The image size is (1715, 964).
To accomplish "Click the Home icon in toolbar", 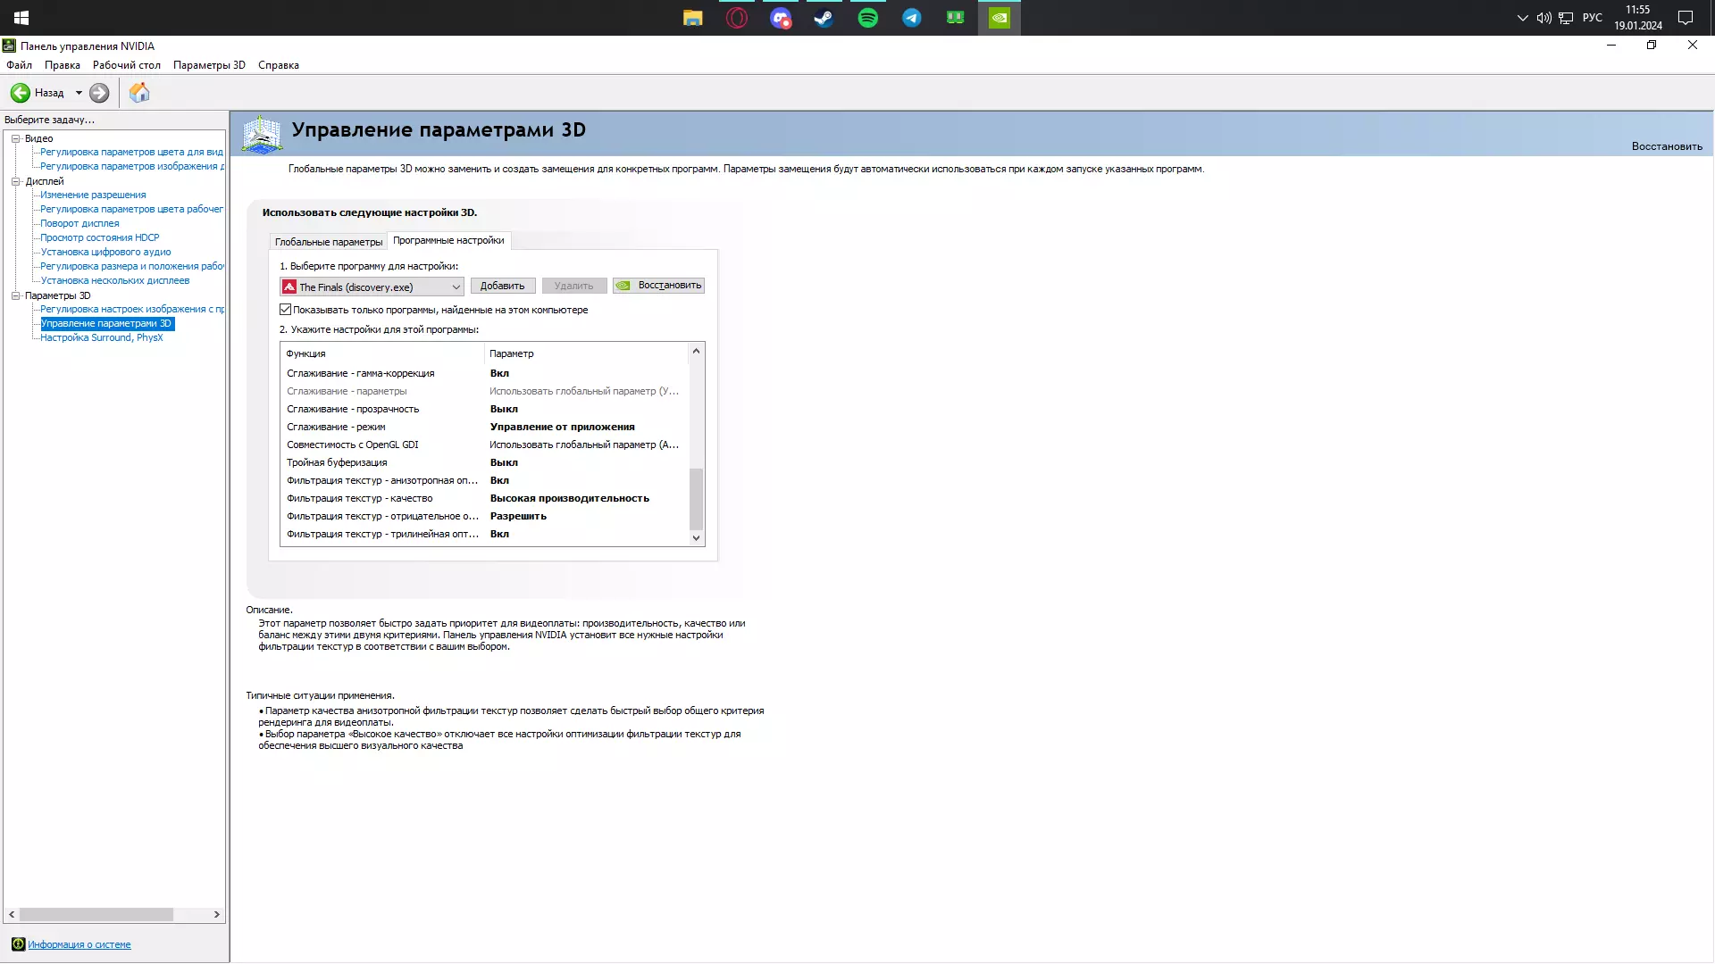I will [139, 93].
